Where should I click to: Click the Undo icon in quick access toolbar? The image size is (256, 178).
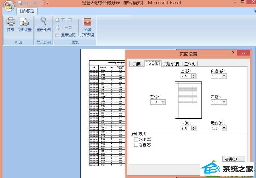tap(26, 3)
